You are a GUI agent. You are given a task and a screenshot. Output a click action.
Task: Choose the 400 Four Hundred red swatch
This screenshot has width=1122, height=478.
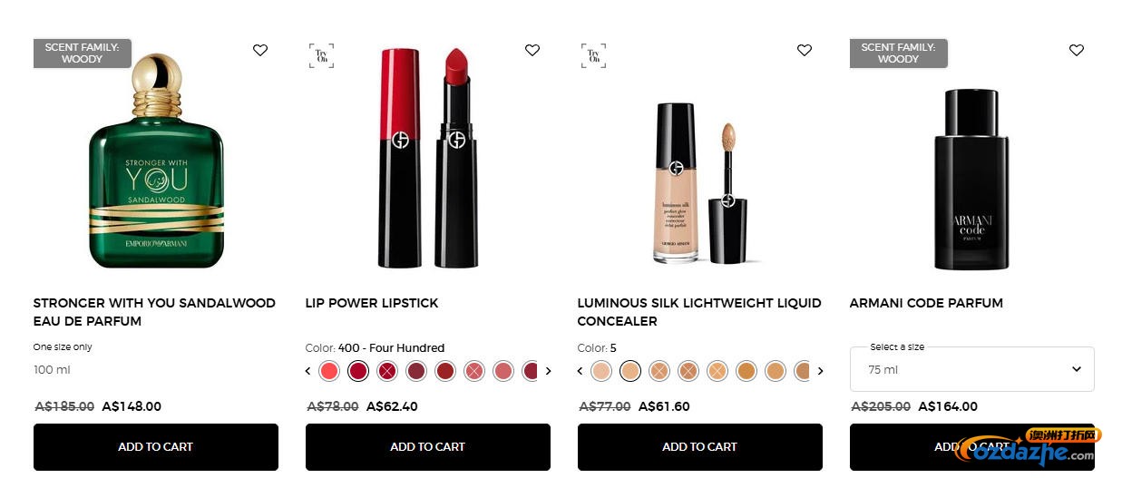tap(358, 371)
